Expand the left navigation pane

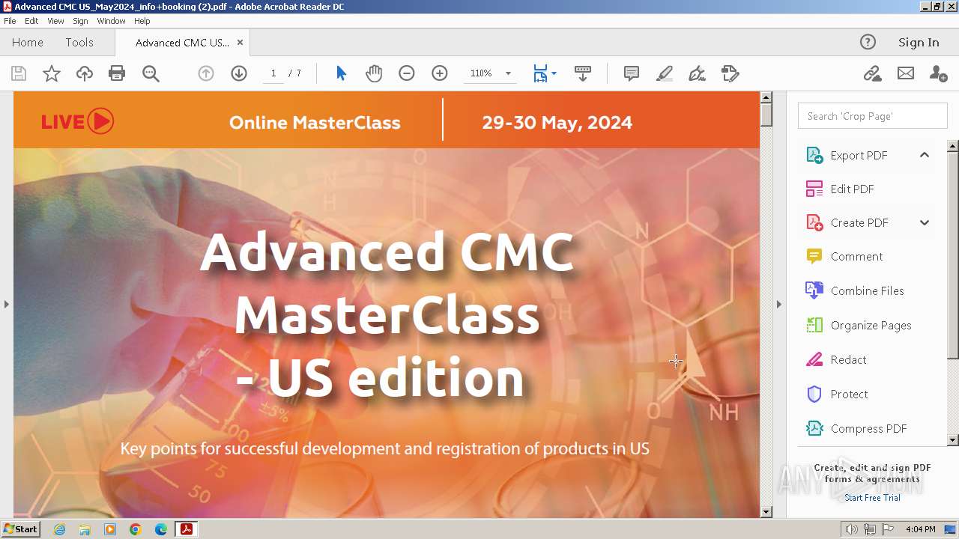click(7, 304)
